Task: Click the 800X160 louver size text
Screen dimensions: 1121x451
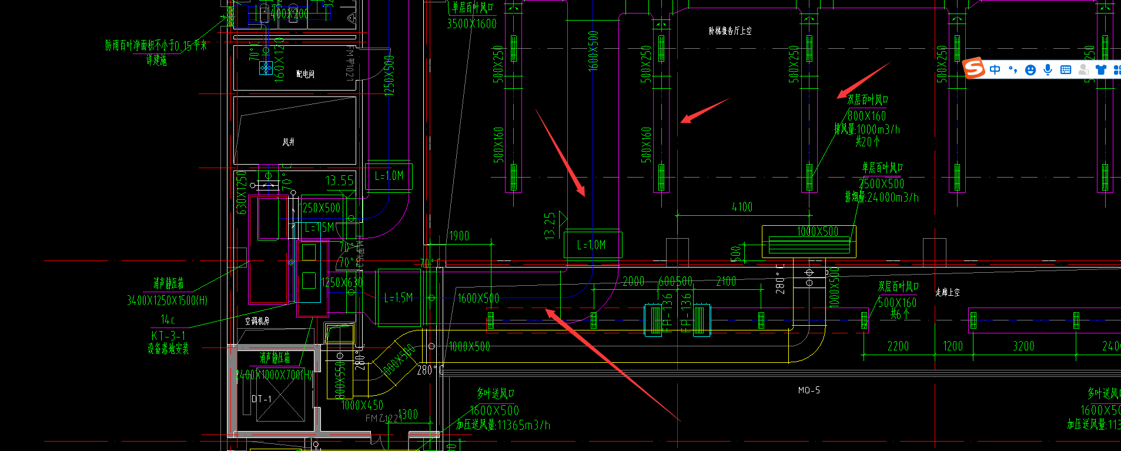Action: [866, 116]
